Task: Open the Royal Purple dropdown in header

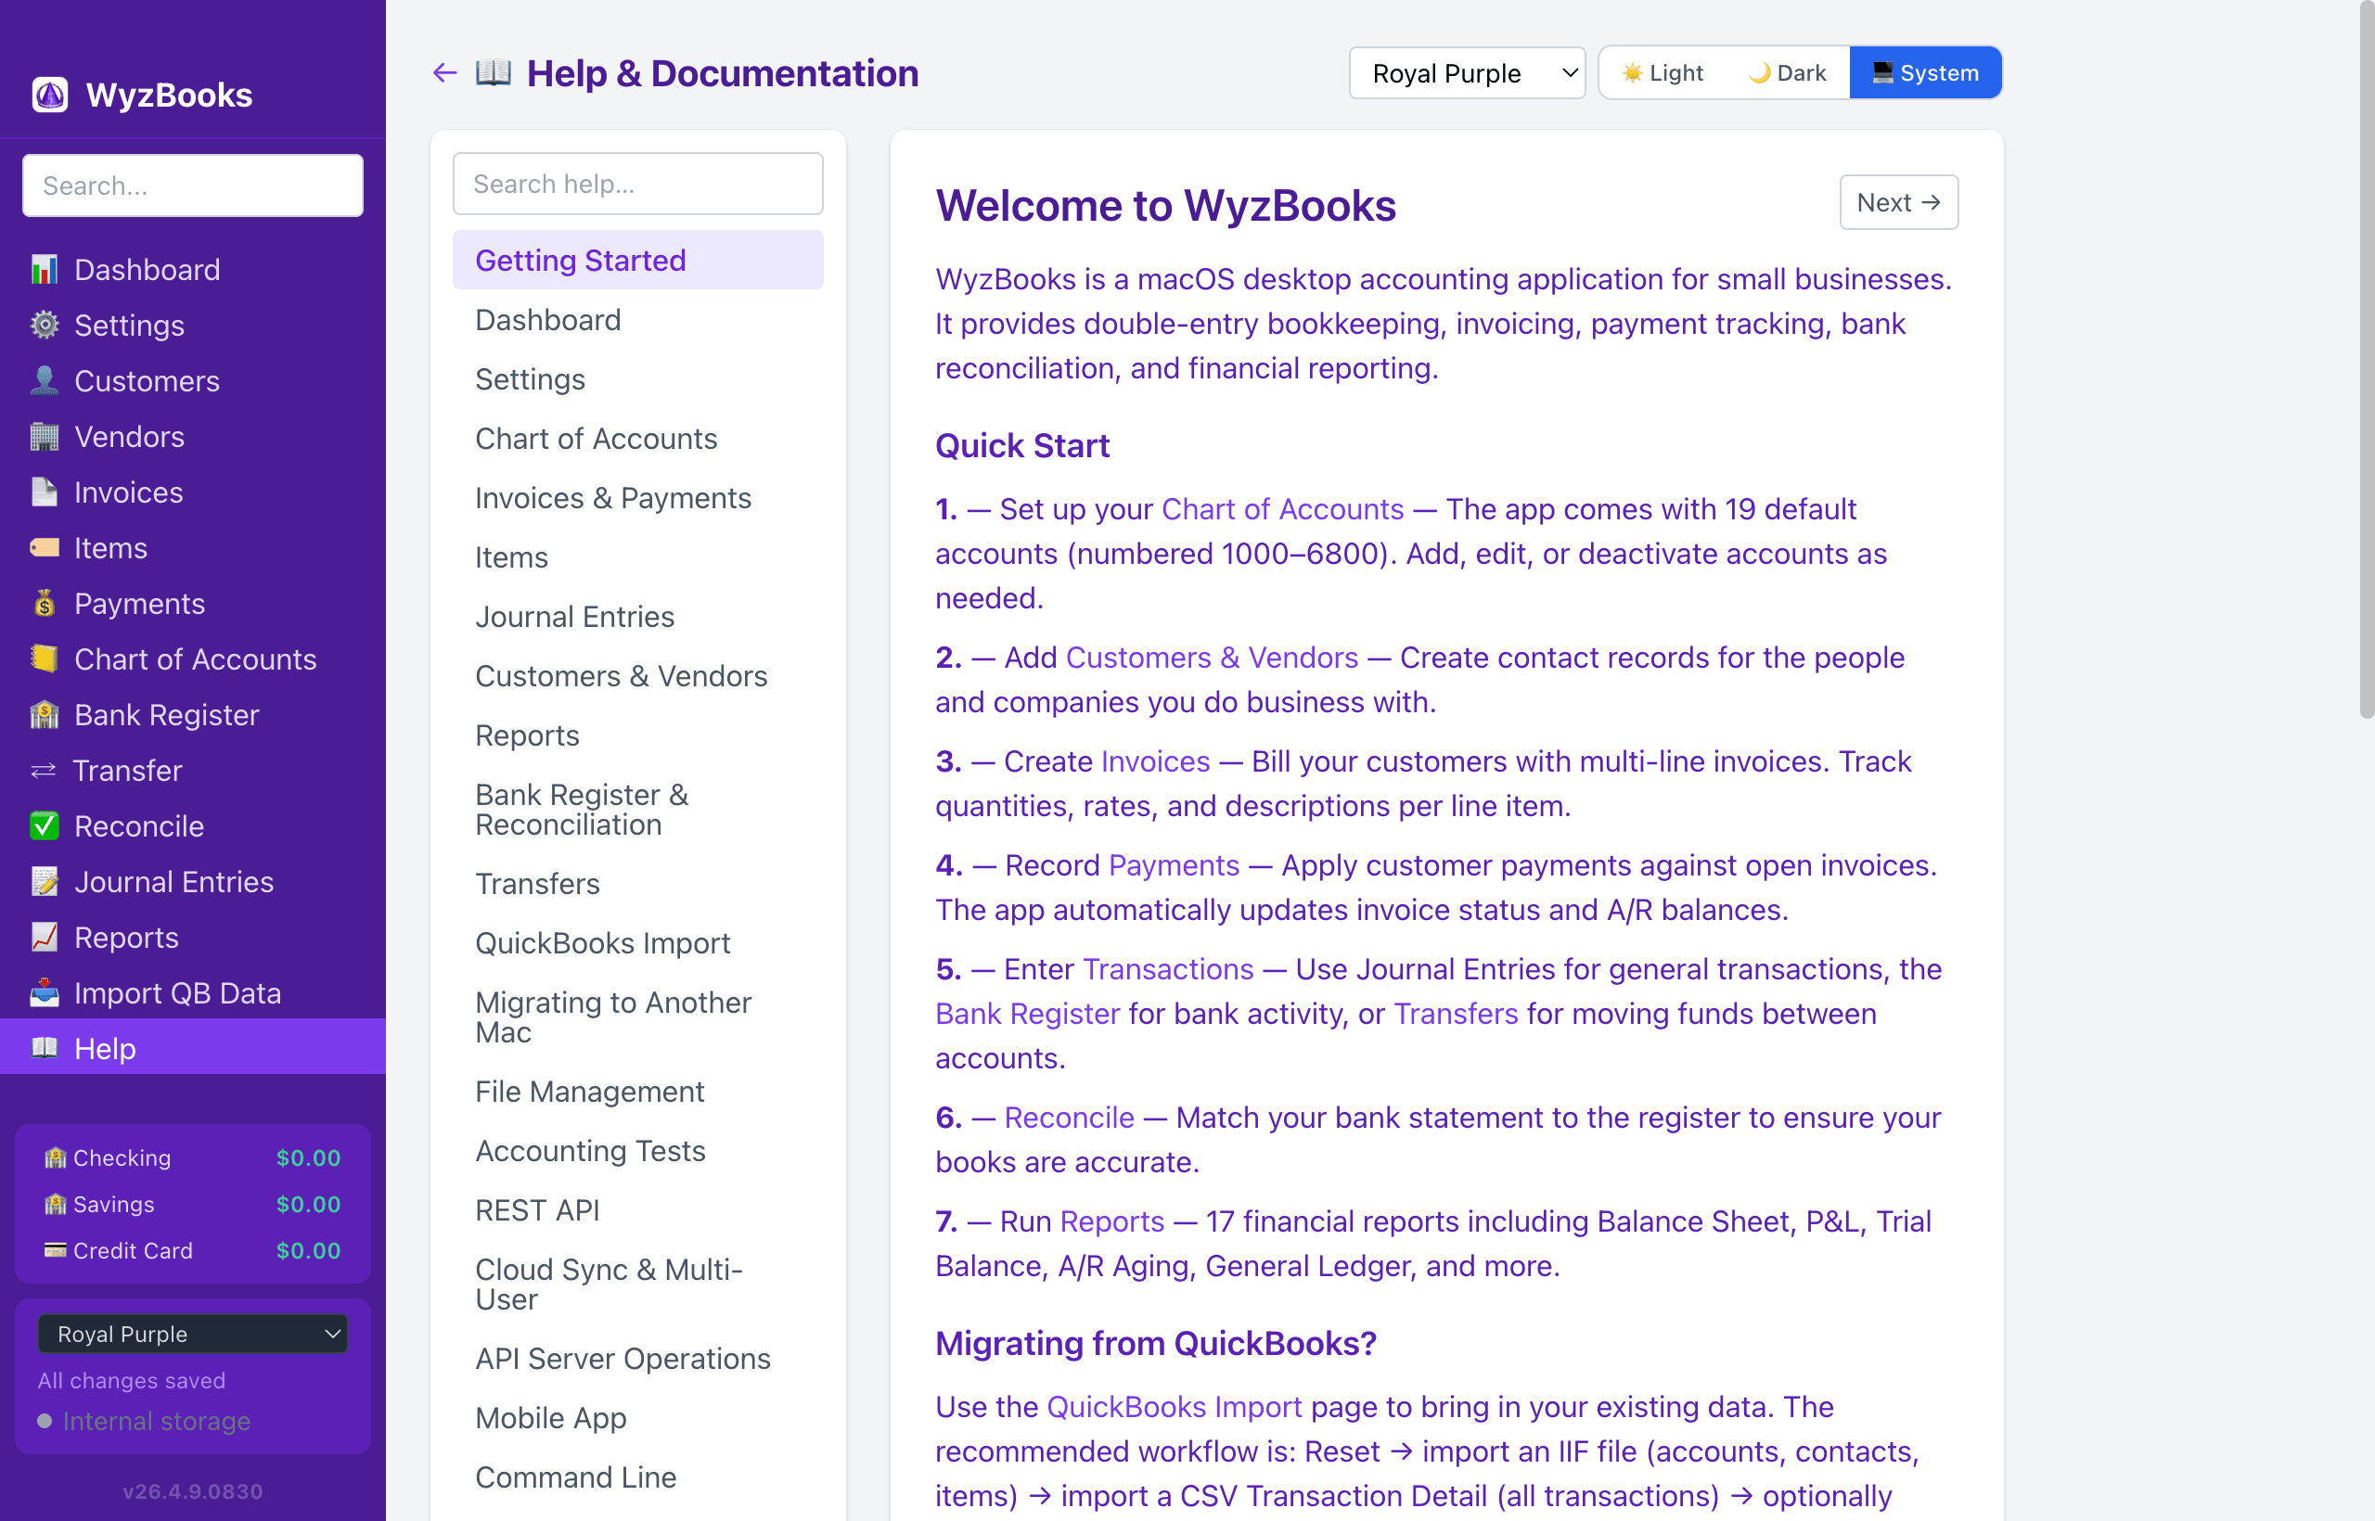Action: tap(1466, 73)
